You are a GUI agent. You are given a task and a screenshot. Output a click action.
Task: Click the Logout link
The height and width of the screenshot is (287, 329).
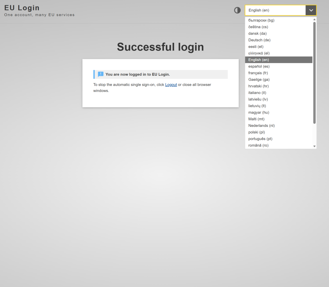[x=171, y=85]
